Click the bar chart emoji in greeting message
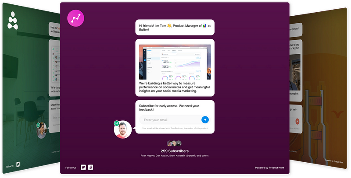The height and width of the screenshot is (178, 351). point(204,26)
